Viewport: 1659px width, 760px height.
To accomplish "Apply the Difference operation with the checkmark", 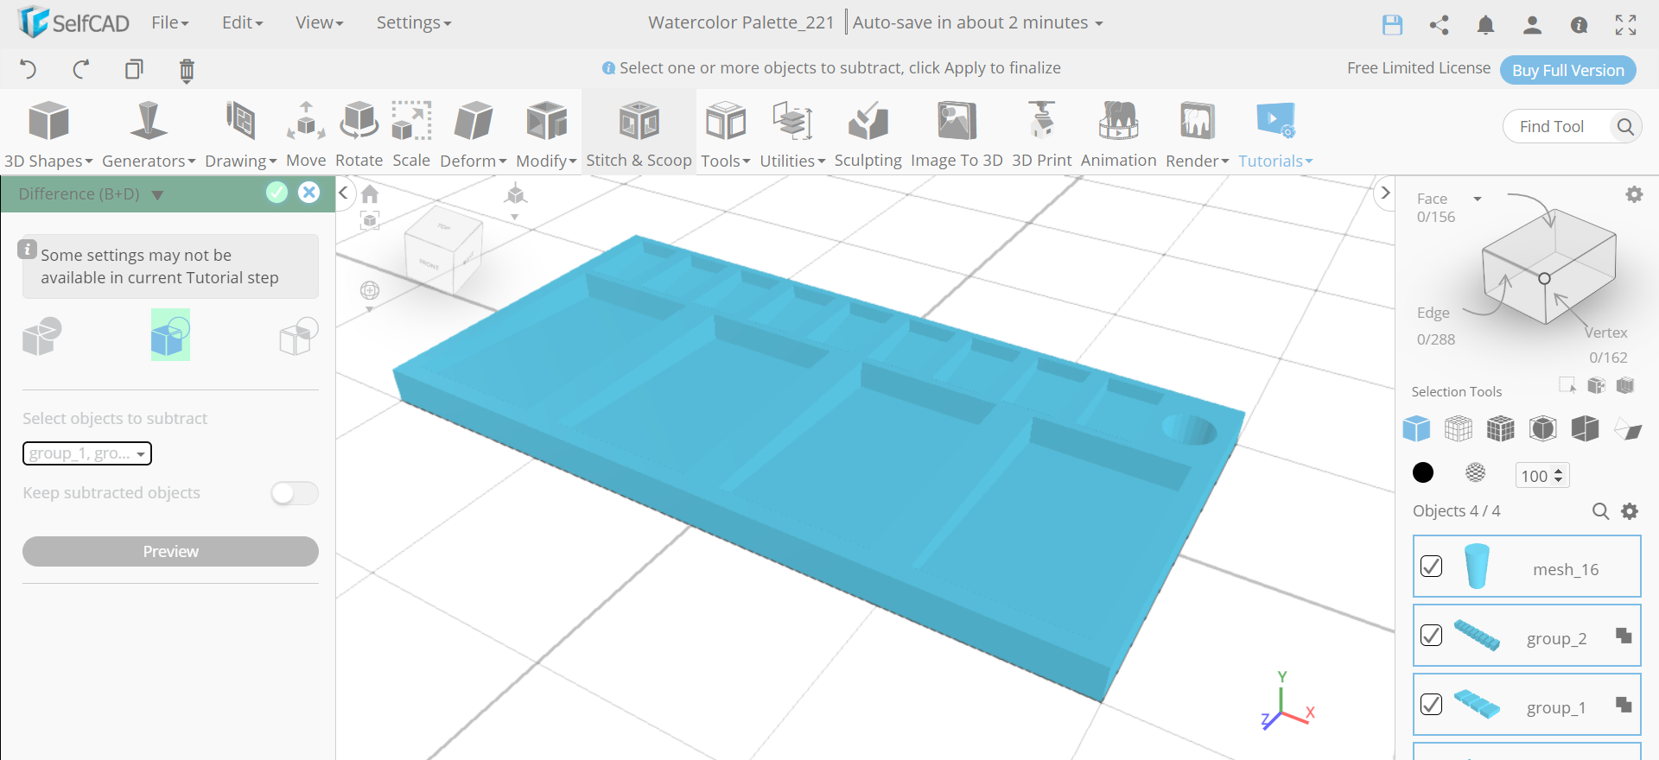I will coord(276,193).
